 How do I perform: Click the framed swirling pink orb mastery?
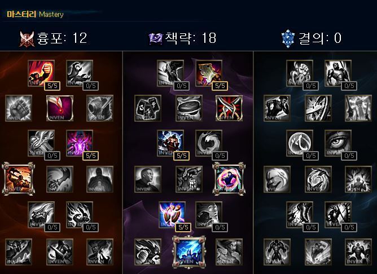(x=229, y=179)
